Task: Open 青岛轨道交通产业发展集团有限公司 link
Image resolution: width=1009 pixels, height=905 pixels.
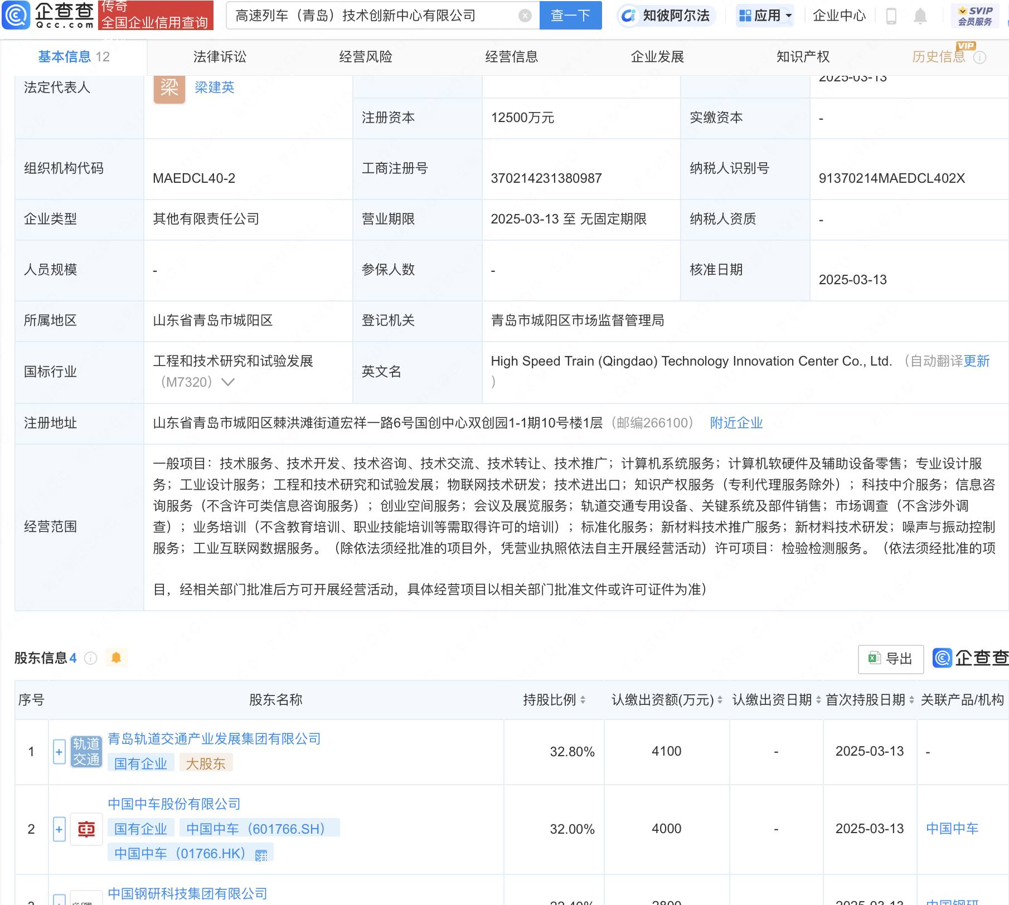Action: click(214, 739)
